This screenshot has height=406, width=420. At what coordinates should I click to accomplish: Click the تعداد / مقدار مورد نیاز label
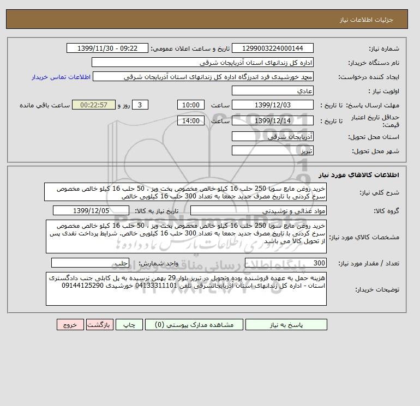tap(369, 263)
